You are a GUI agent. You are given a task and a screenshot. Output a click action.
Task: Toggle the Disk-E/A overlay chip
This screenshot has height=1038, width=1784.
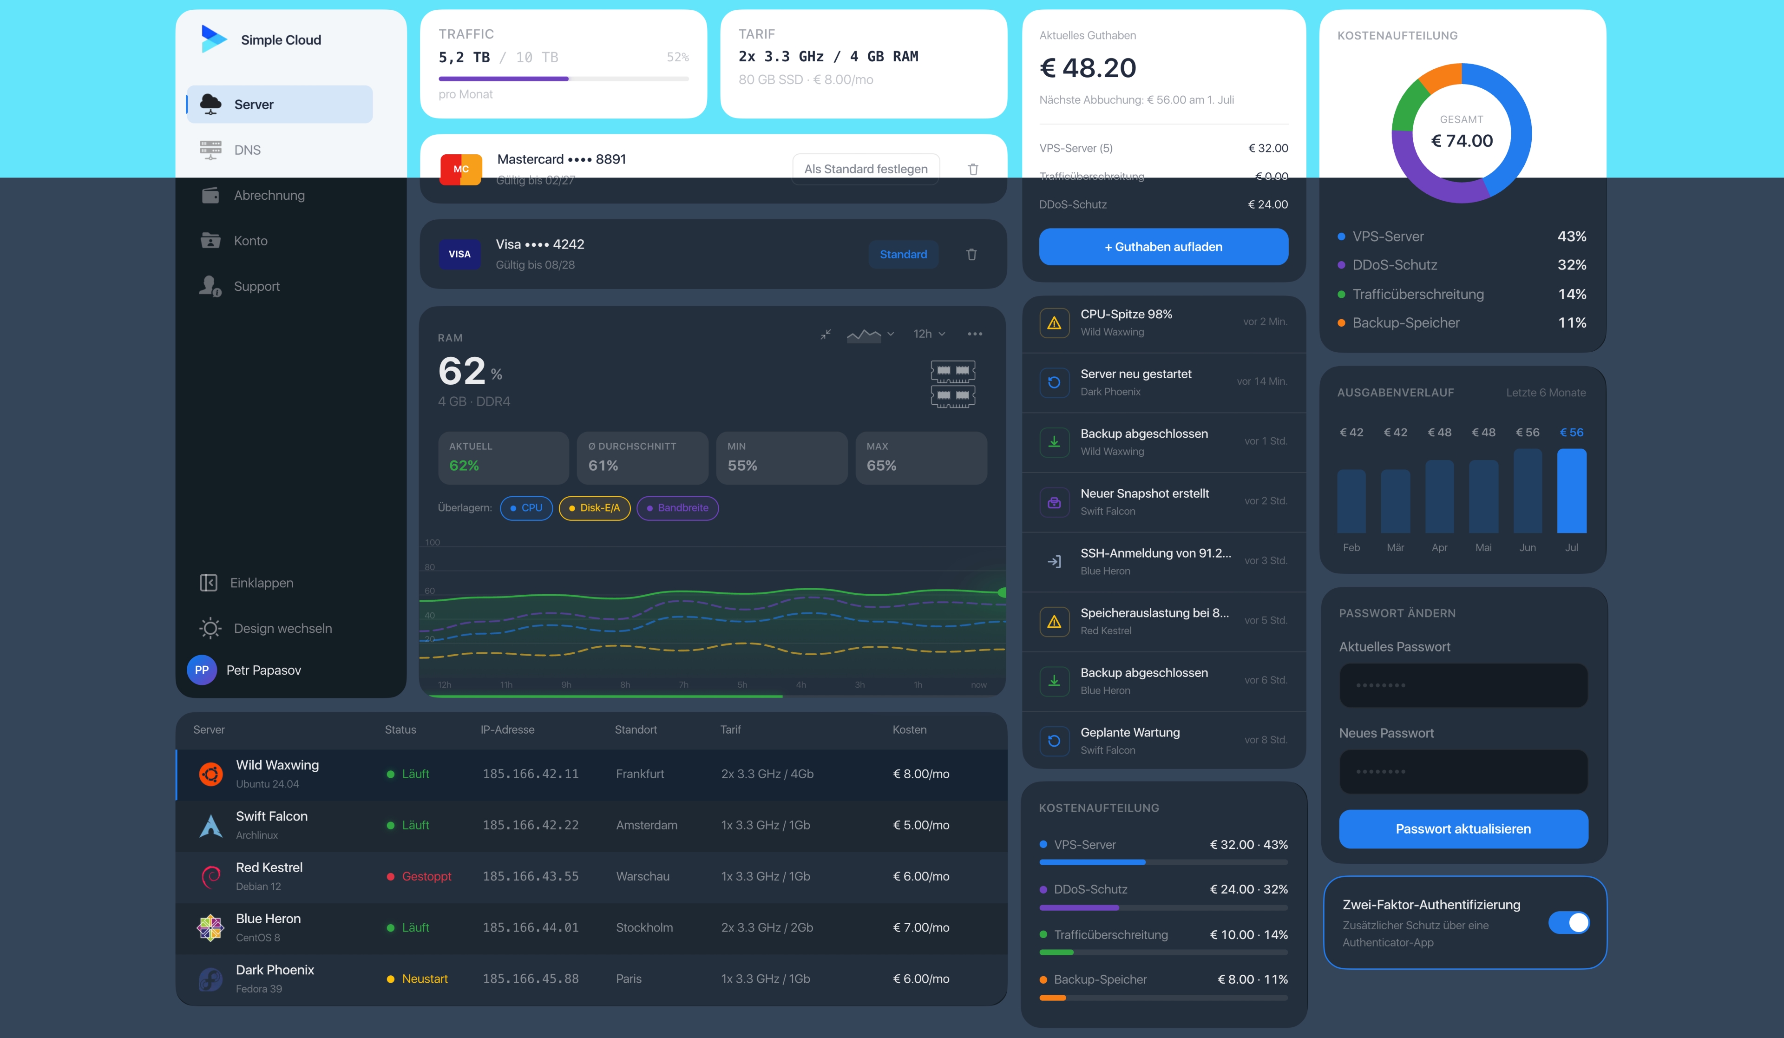[x=595, y=508]
